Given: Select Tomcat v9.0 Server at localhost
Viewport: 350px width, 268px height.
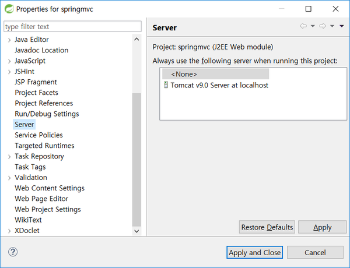Looking at the screenshot, I should (219, 85).
